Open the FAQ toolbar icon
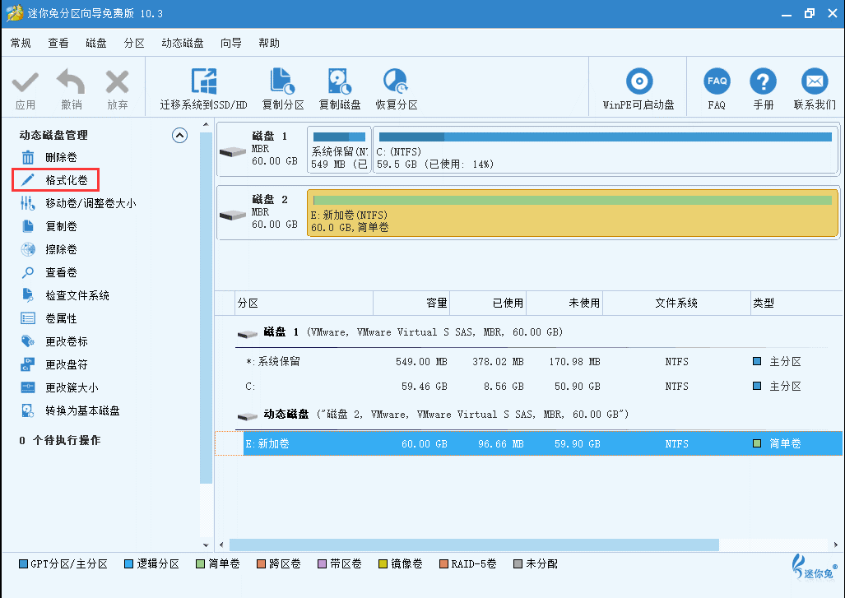This screenshot has height=598, width=845. pos(717,81)
